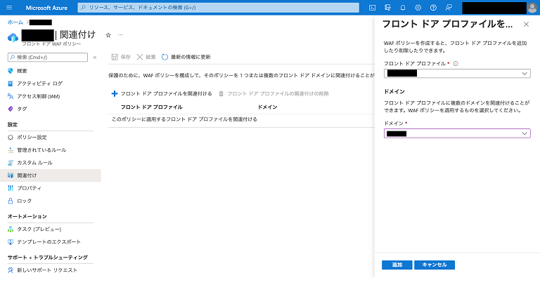Expand the フロント ドア プロファイル dropdown
The image size is (540, 292).
point(457,73)
